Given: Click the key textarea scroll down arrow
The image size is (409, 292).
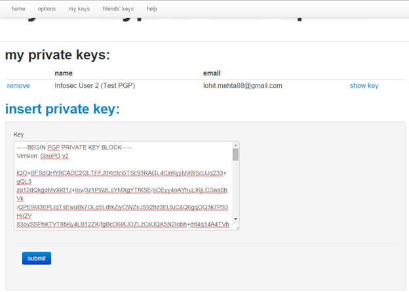Looking at the screenshot, I should pyautogui.click(x=236, y=219).
